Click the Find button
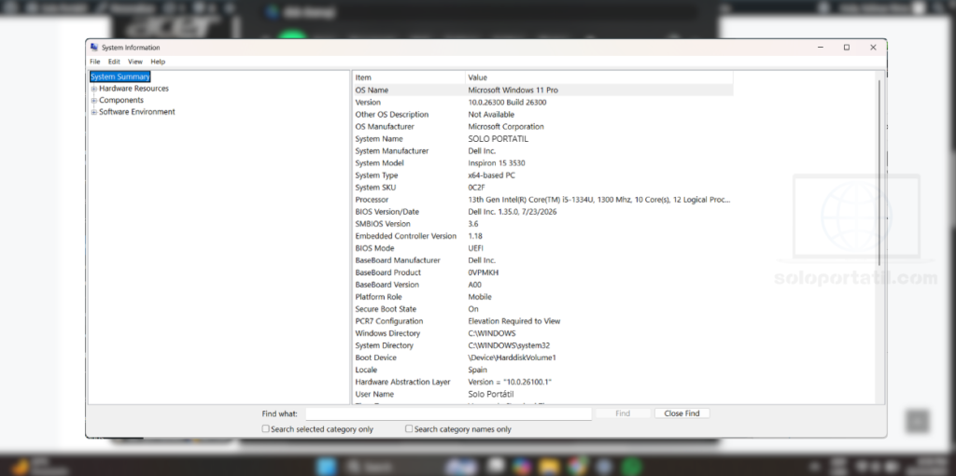 pos(623,413)
